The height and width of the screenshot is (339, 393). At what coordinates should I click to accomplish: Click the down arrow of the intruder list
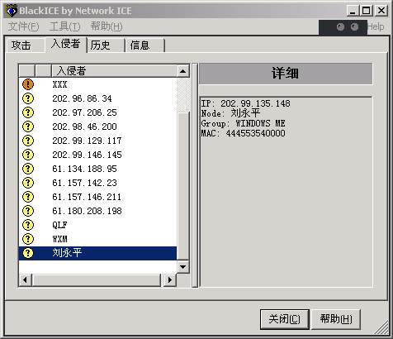pyautogui.click(x=182, y=267)
